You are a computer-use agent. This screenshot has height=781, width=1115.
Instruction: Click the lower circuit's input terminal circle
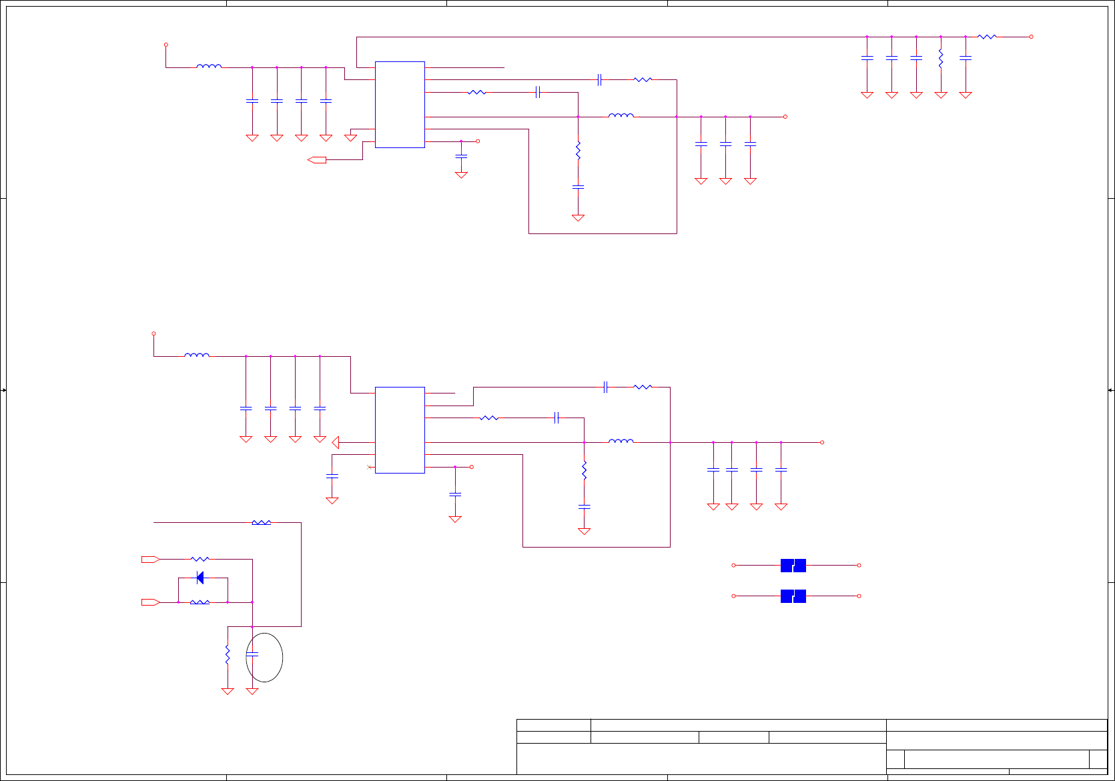[153, 333]
